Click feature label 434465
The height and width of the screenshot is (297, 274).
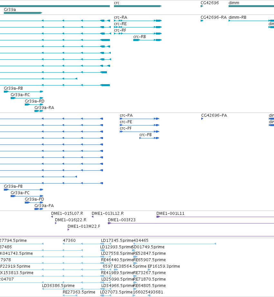click(x=141, y=241)
